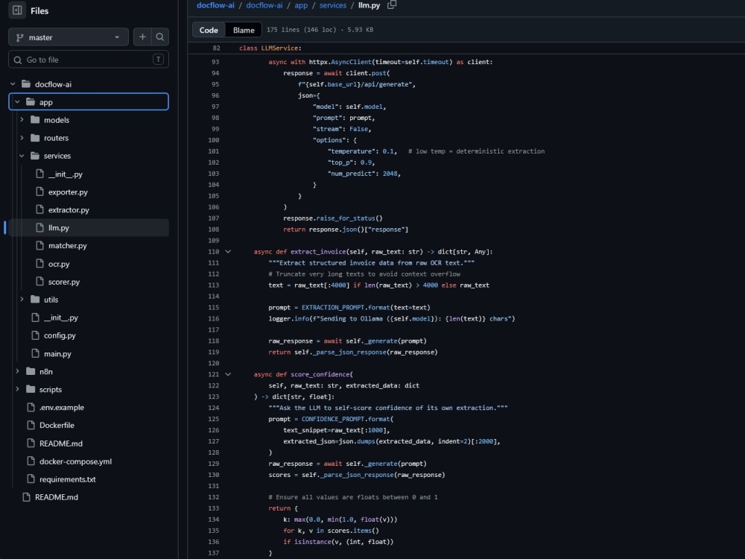The width and height of the screenshot is (745, 559).
Task: Focus the Go to file input
Action: pyautogui.click(x=89, y=60)
